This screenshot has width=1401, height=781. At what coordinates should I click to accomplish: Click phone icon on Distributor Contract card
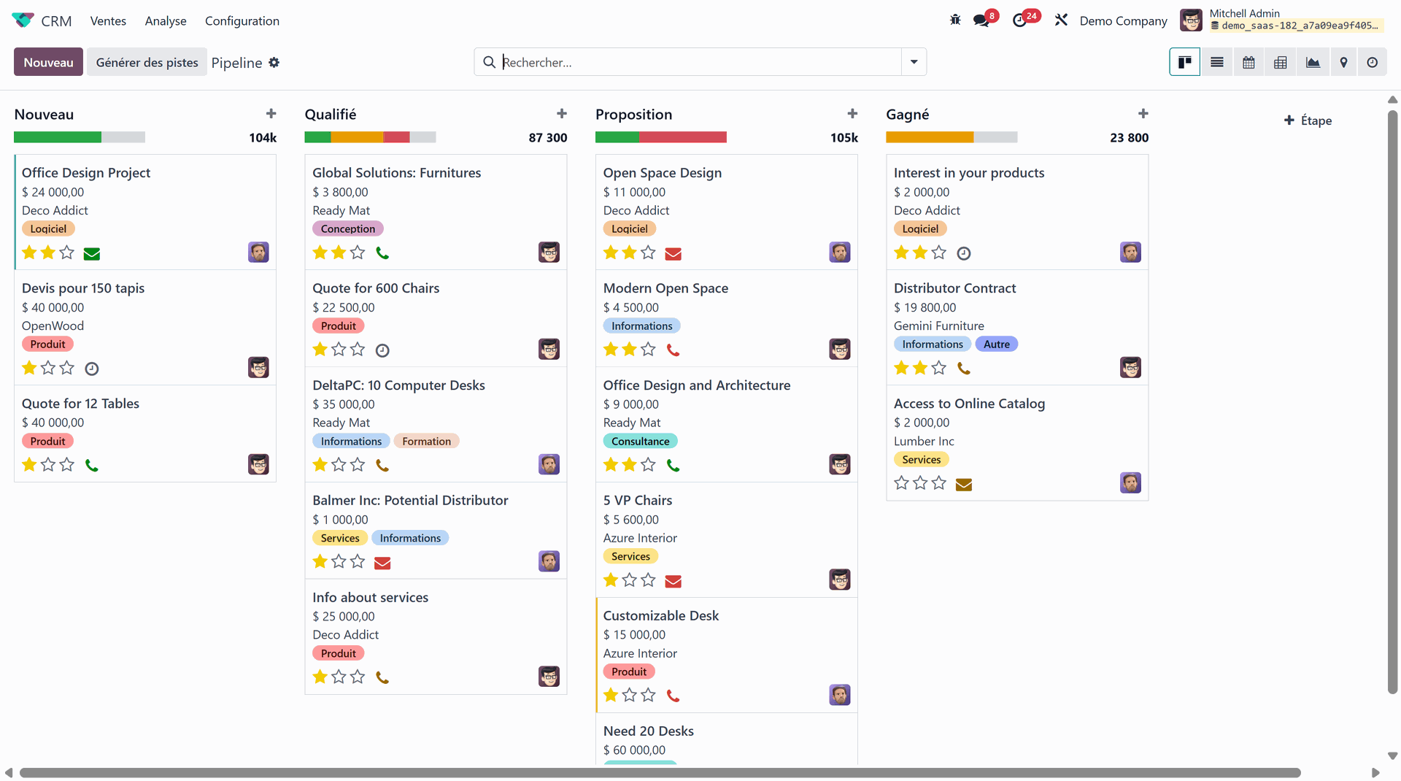[x=964, y=369]
